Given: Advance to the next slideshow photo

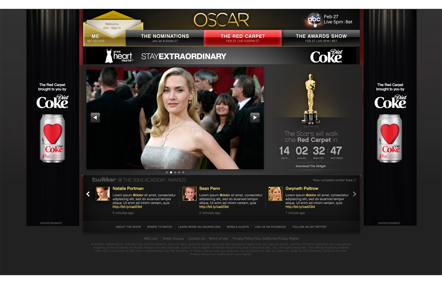Looking at the screenshot, I should tap(255, 117).
